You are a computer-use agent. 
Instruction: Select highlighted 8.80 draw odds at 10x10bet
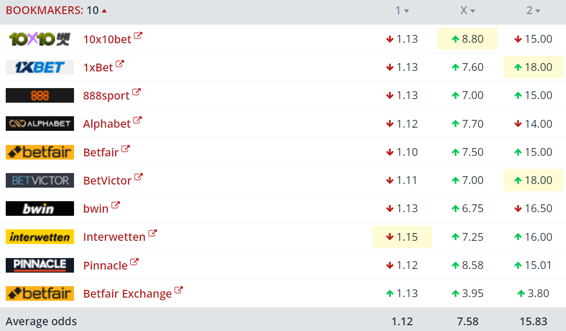point(467,39)
